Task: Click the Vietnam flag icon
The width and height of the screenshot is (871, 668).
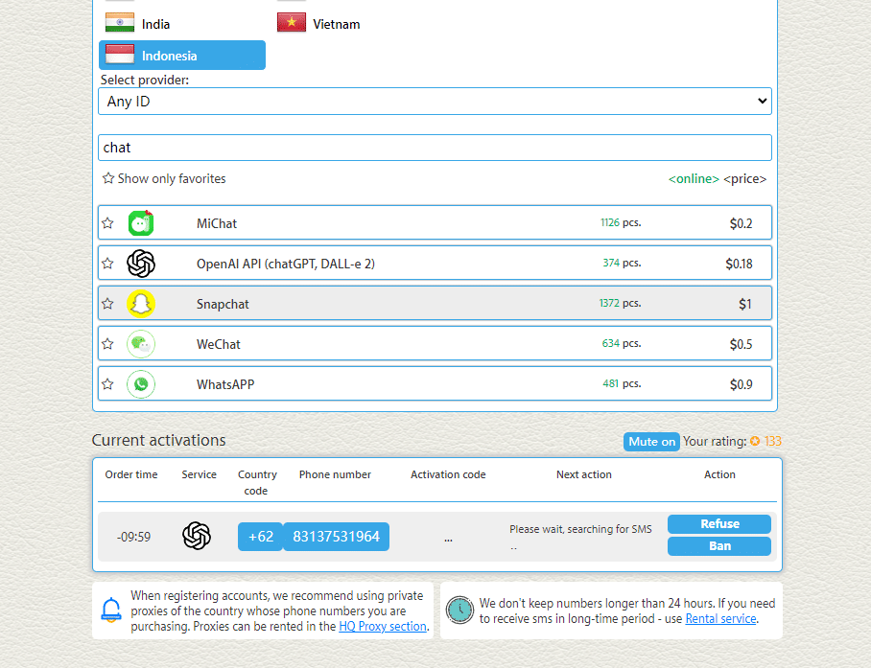Action: coord(291,23)
